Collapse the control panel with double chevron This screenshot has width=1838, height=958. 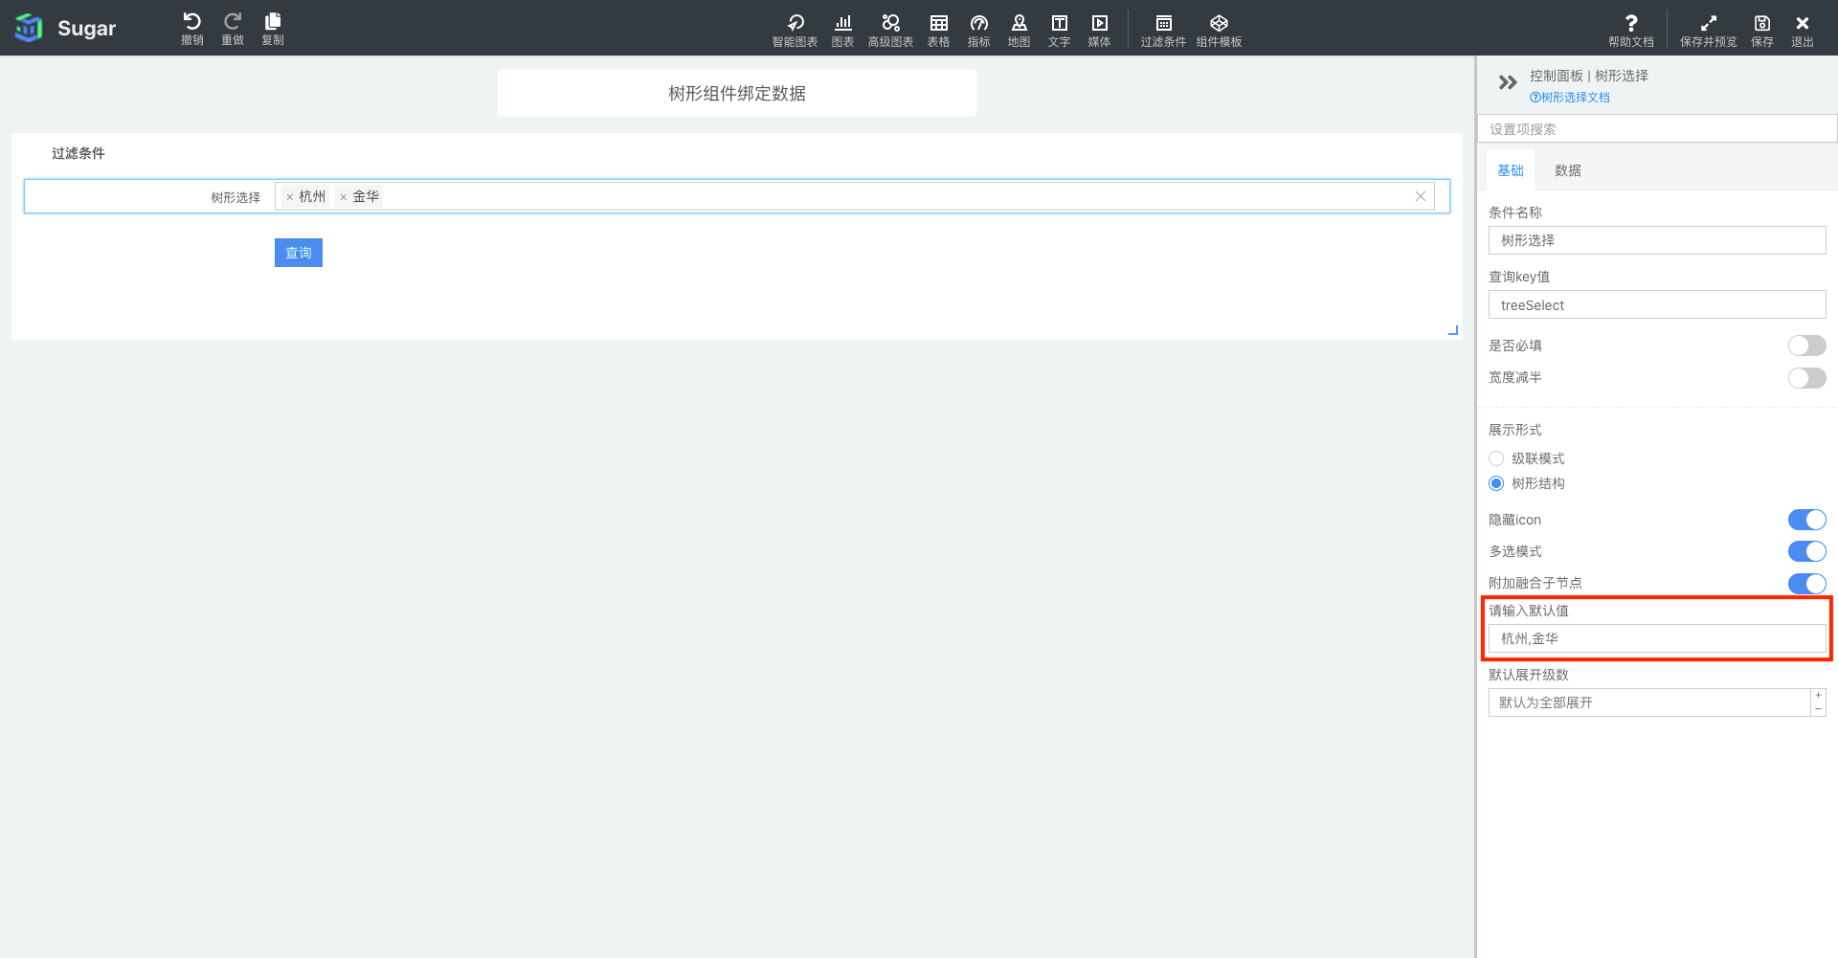(1508, 82)
